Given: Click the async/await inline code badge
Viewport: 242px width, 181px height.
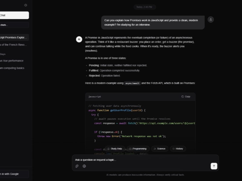Looking at the screenshot, I should point(132,83).
